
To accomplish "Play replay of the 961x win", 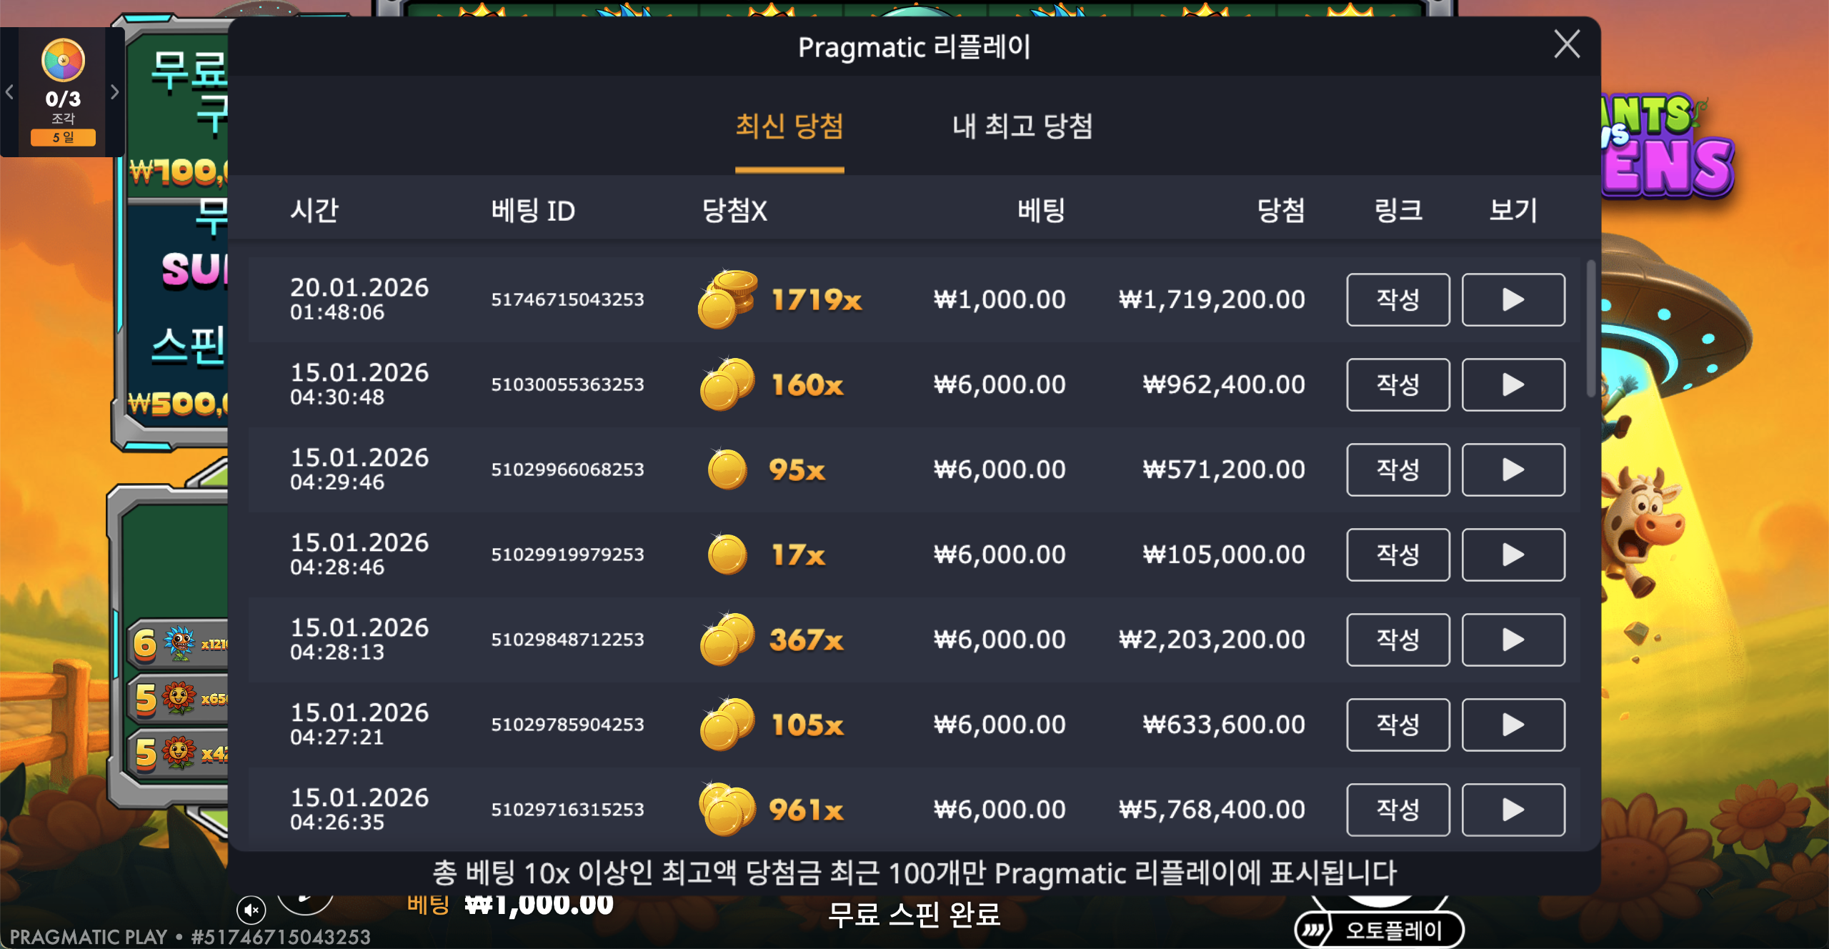I will tap(1513, 810).
